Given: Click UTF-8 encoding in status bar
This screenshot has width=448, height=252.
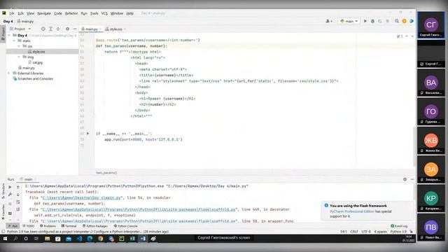Looking at the screenshot, I should pos(366,232).
